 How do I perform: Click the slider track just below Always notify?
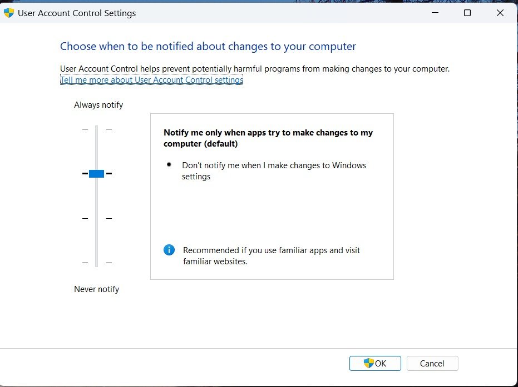(96, 129)
